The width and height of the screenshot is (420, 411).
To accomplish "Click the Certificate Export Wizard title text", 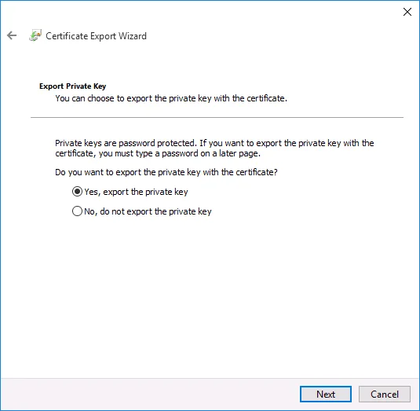I will pyautogui.click(x=96, y=36).
